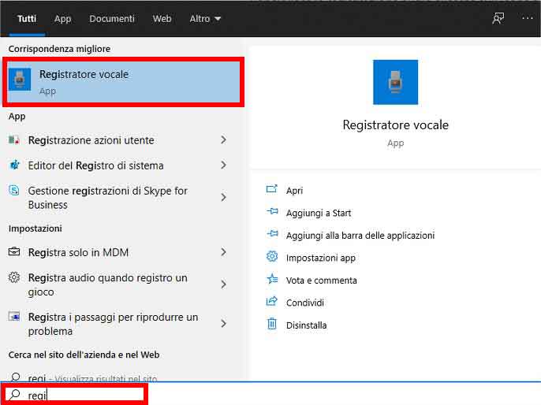Switch to the Documenti tab
This screenshot has height=405, width=541.
coord(112,19)
